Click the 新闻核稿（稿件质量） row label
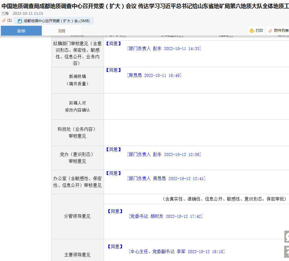289x261 pixels. click(x=78, y=80)
